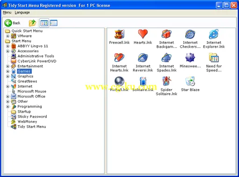Select the Minesweeper mine icon

click(190, 57)
